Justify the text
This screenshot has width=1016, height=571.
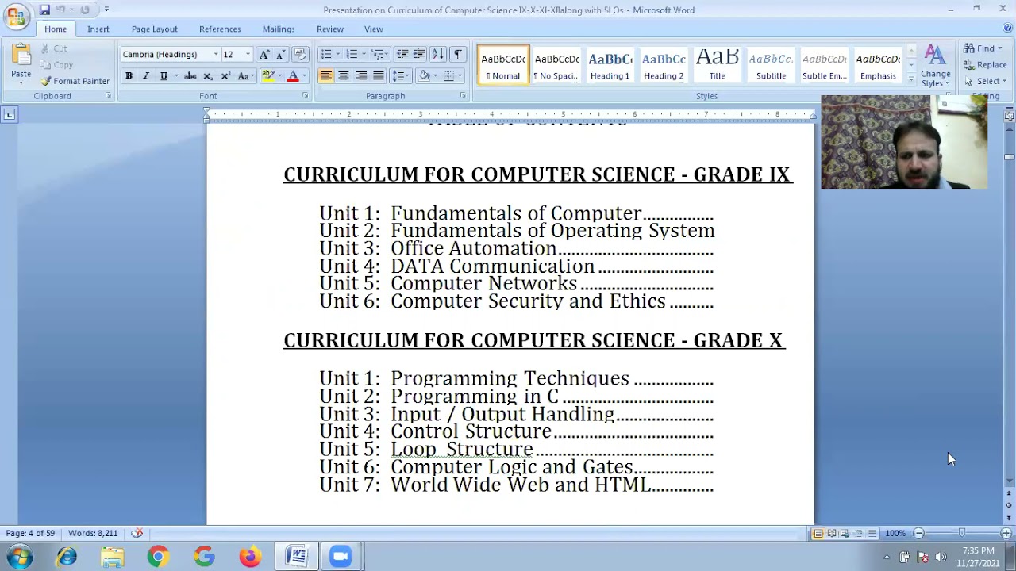coord(379,76)
